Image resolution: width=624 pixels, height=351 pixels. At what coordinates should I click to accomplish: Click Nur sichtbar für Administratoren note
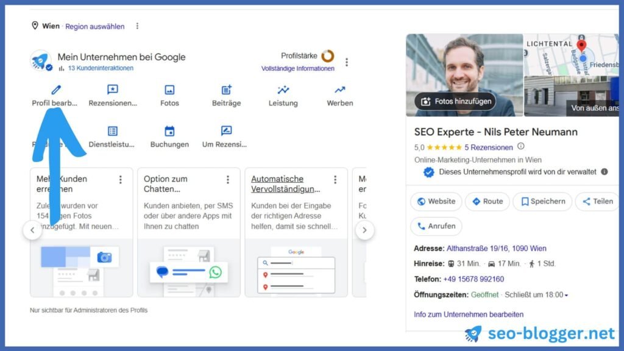tap(89, 310)
